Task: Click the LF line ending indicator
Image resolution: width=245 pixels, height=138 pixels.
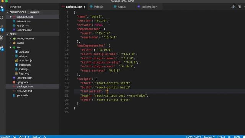Action: pyautogui.click(x=229, y=137)
